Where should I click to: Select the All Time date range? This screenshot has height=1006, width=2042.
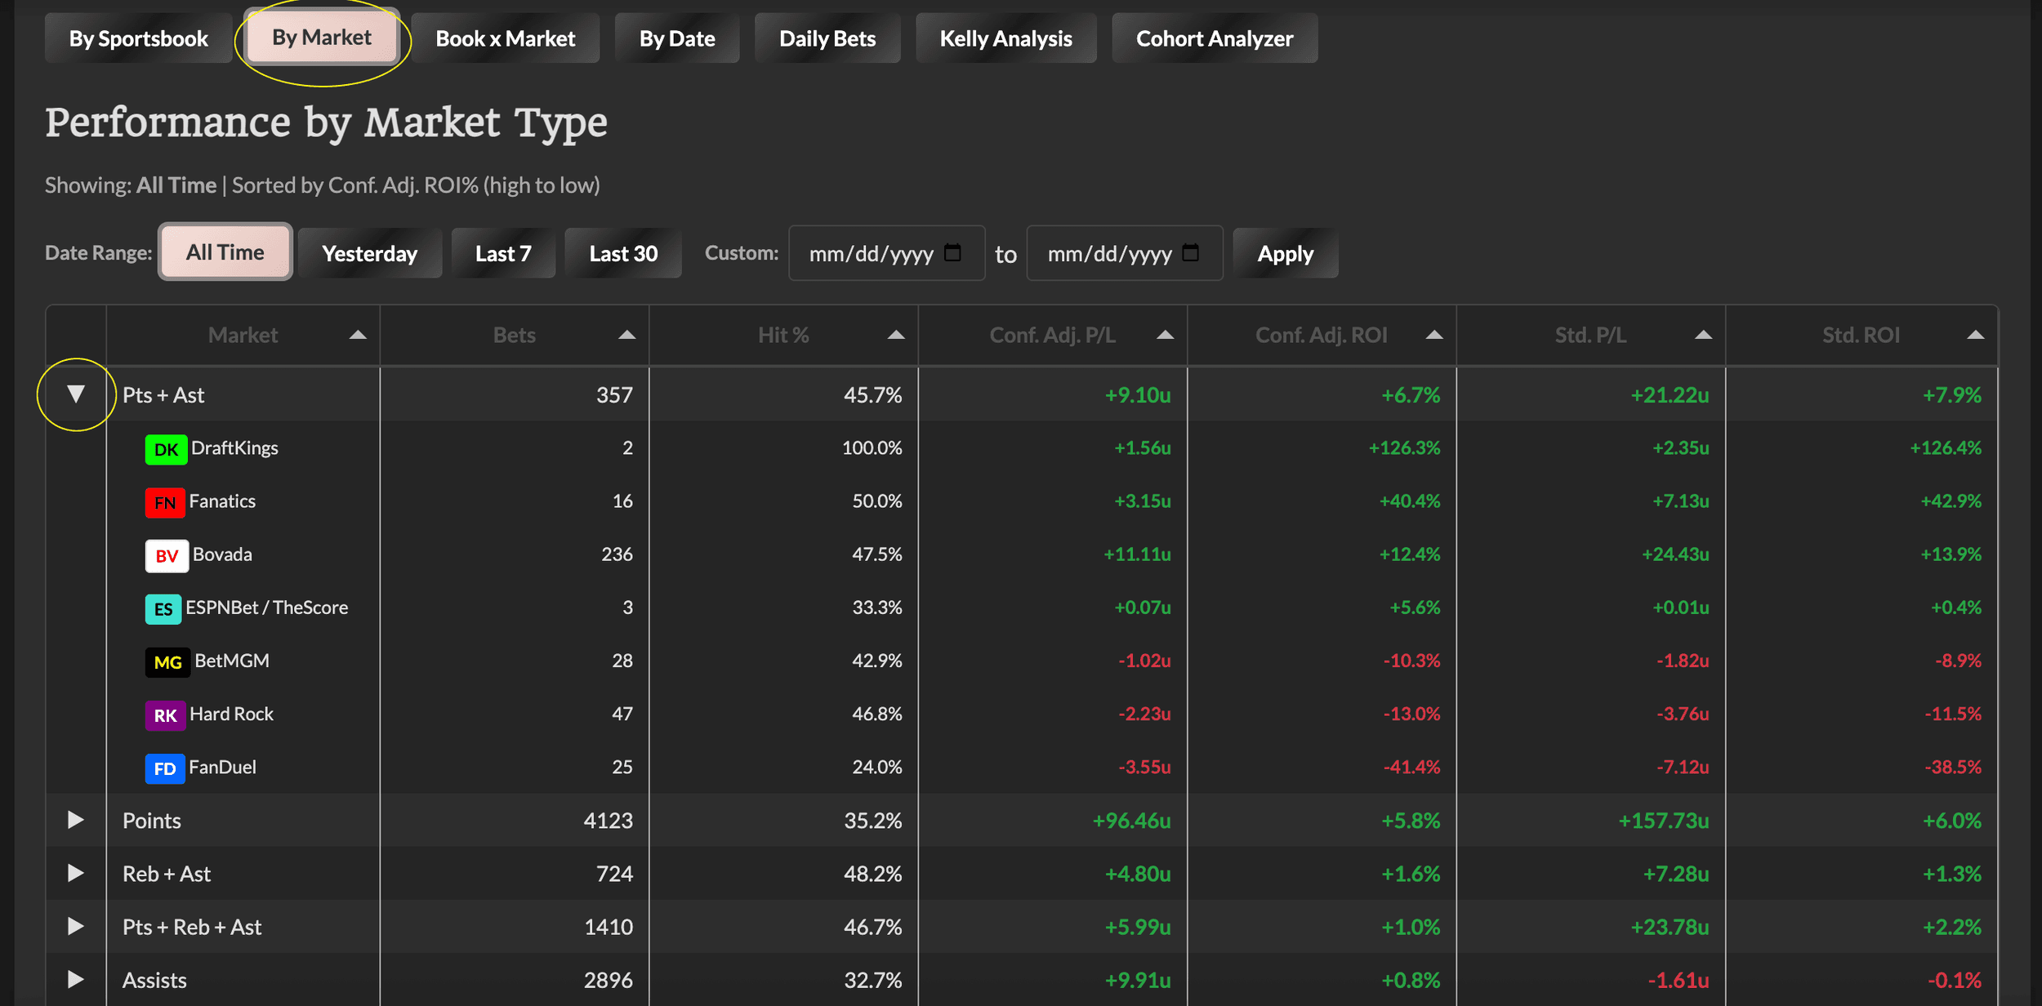pyautogui.click(x=225, y=253)
